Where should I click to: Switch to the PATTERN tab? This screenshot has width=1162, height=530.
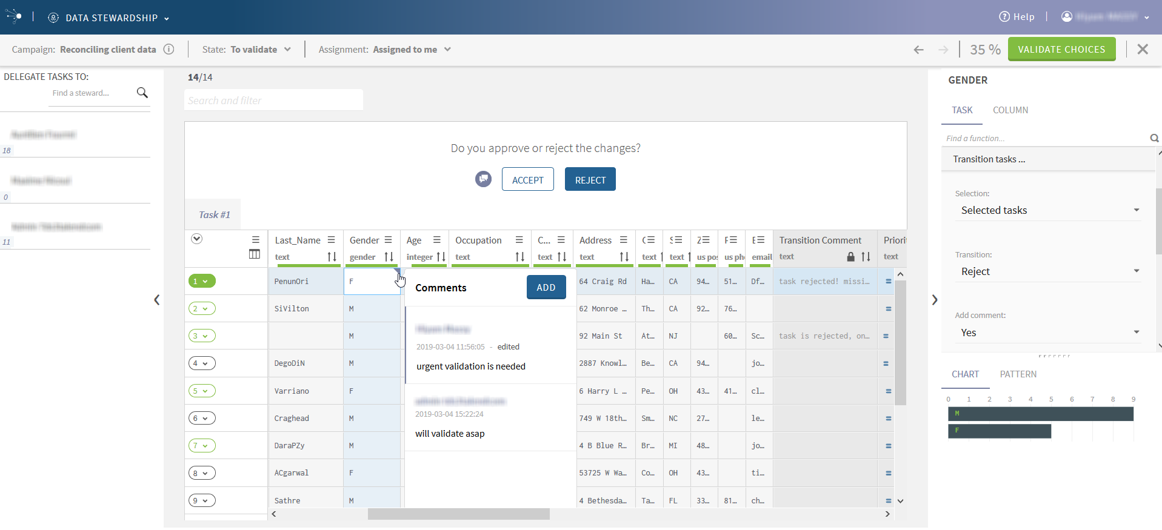[x=1018, y=374]
